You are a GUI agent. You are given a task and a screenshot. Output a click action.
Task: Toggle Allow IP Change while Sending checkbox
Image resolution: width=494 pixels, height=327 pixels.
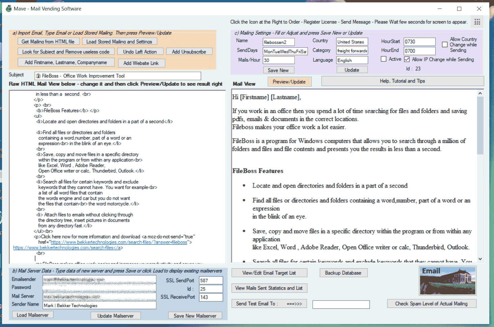tap(407, 59)
